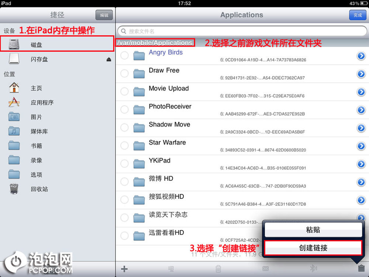This screenshot has height=277, width=369.
Task: Select Shadow Move using its circle
Action: tap(124, 128)
